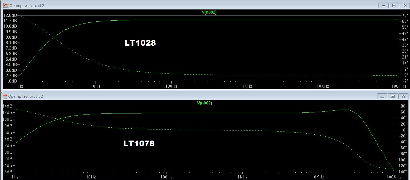The height and width of the screenshot is (180, 410).
Task: Click the 14dB magnitude axis label
Action: (8, 106)
